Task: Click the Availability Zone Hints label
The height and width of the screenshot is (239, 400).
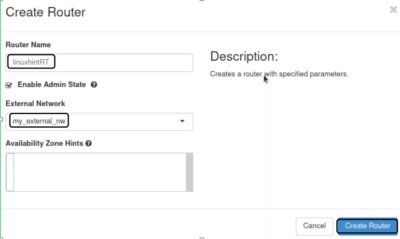Action: 44,144
